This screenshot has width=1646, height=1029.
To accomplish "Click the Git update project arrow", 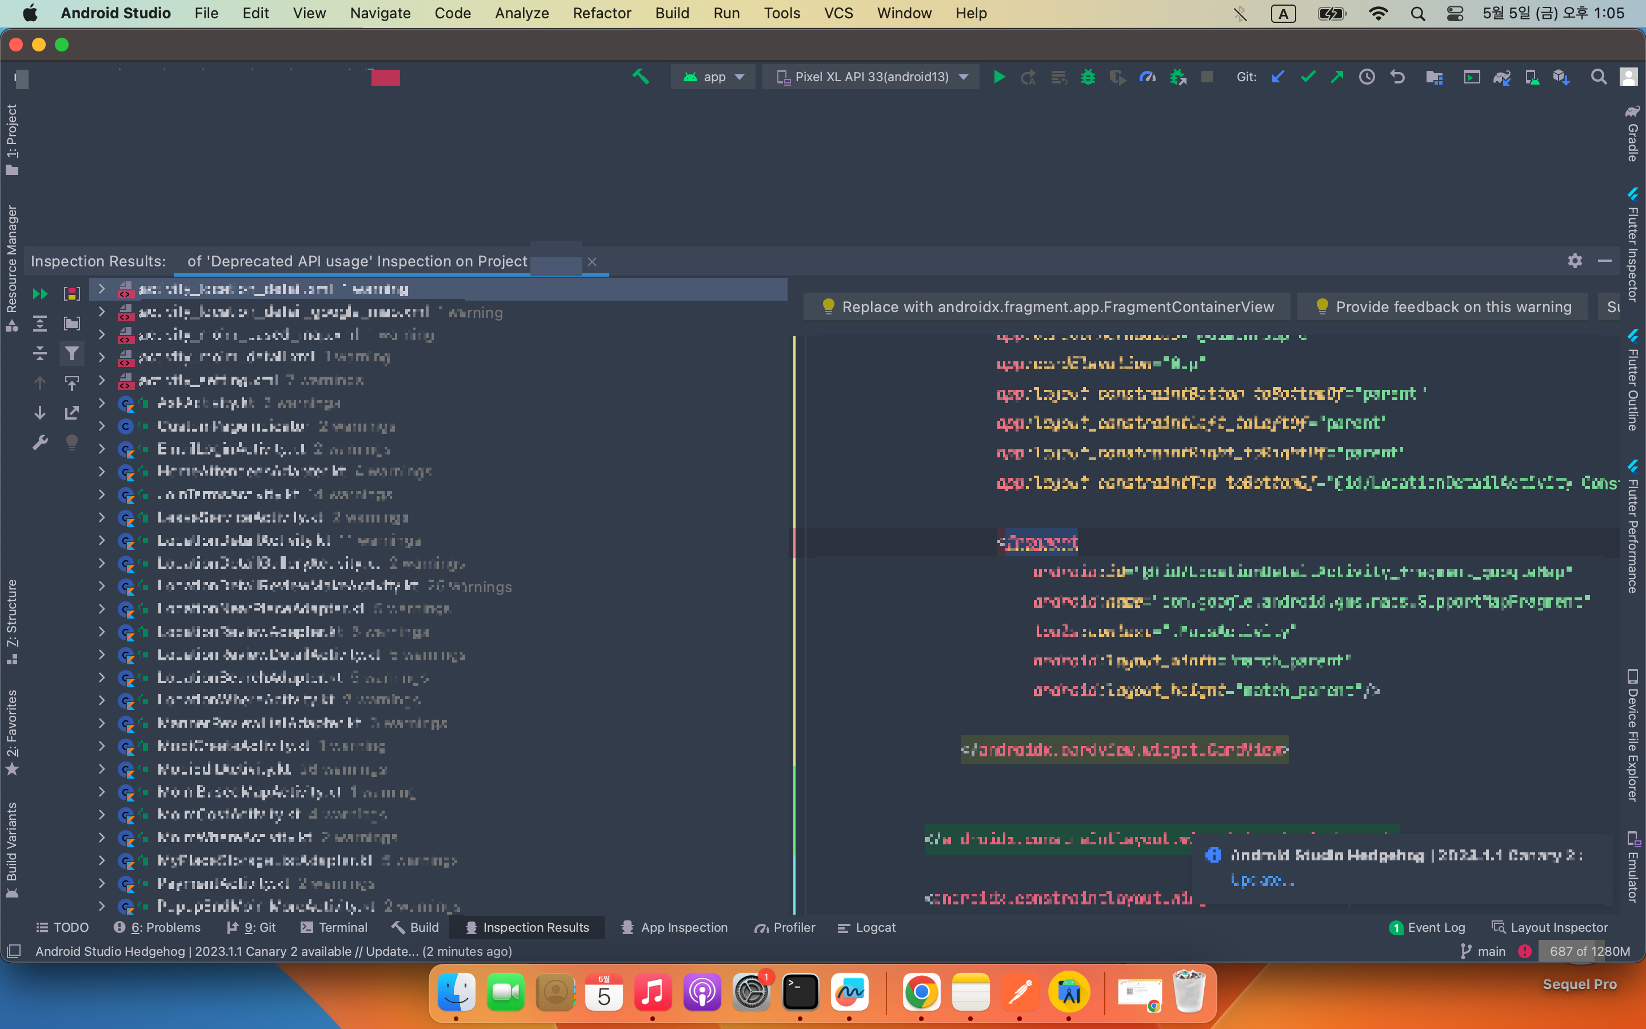I will click(1277, 77).
